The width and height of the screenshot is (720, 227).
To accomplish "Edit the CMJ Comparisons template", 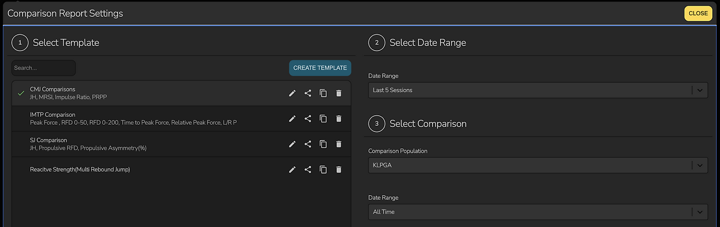I will 292,93.
